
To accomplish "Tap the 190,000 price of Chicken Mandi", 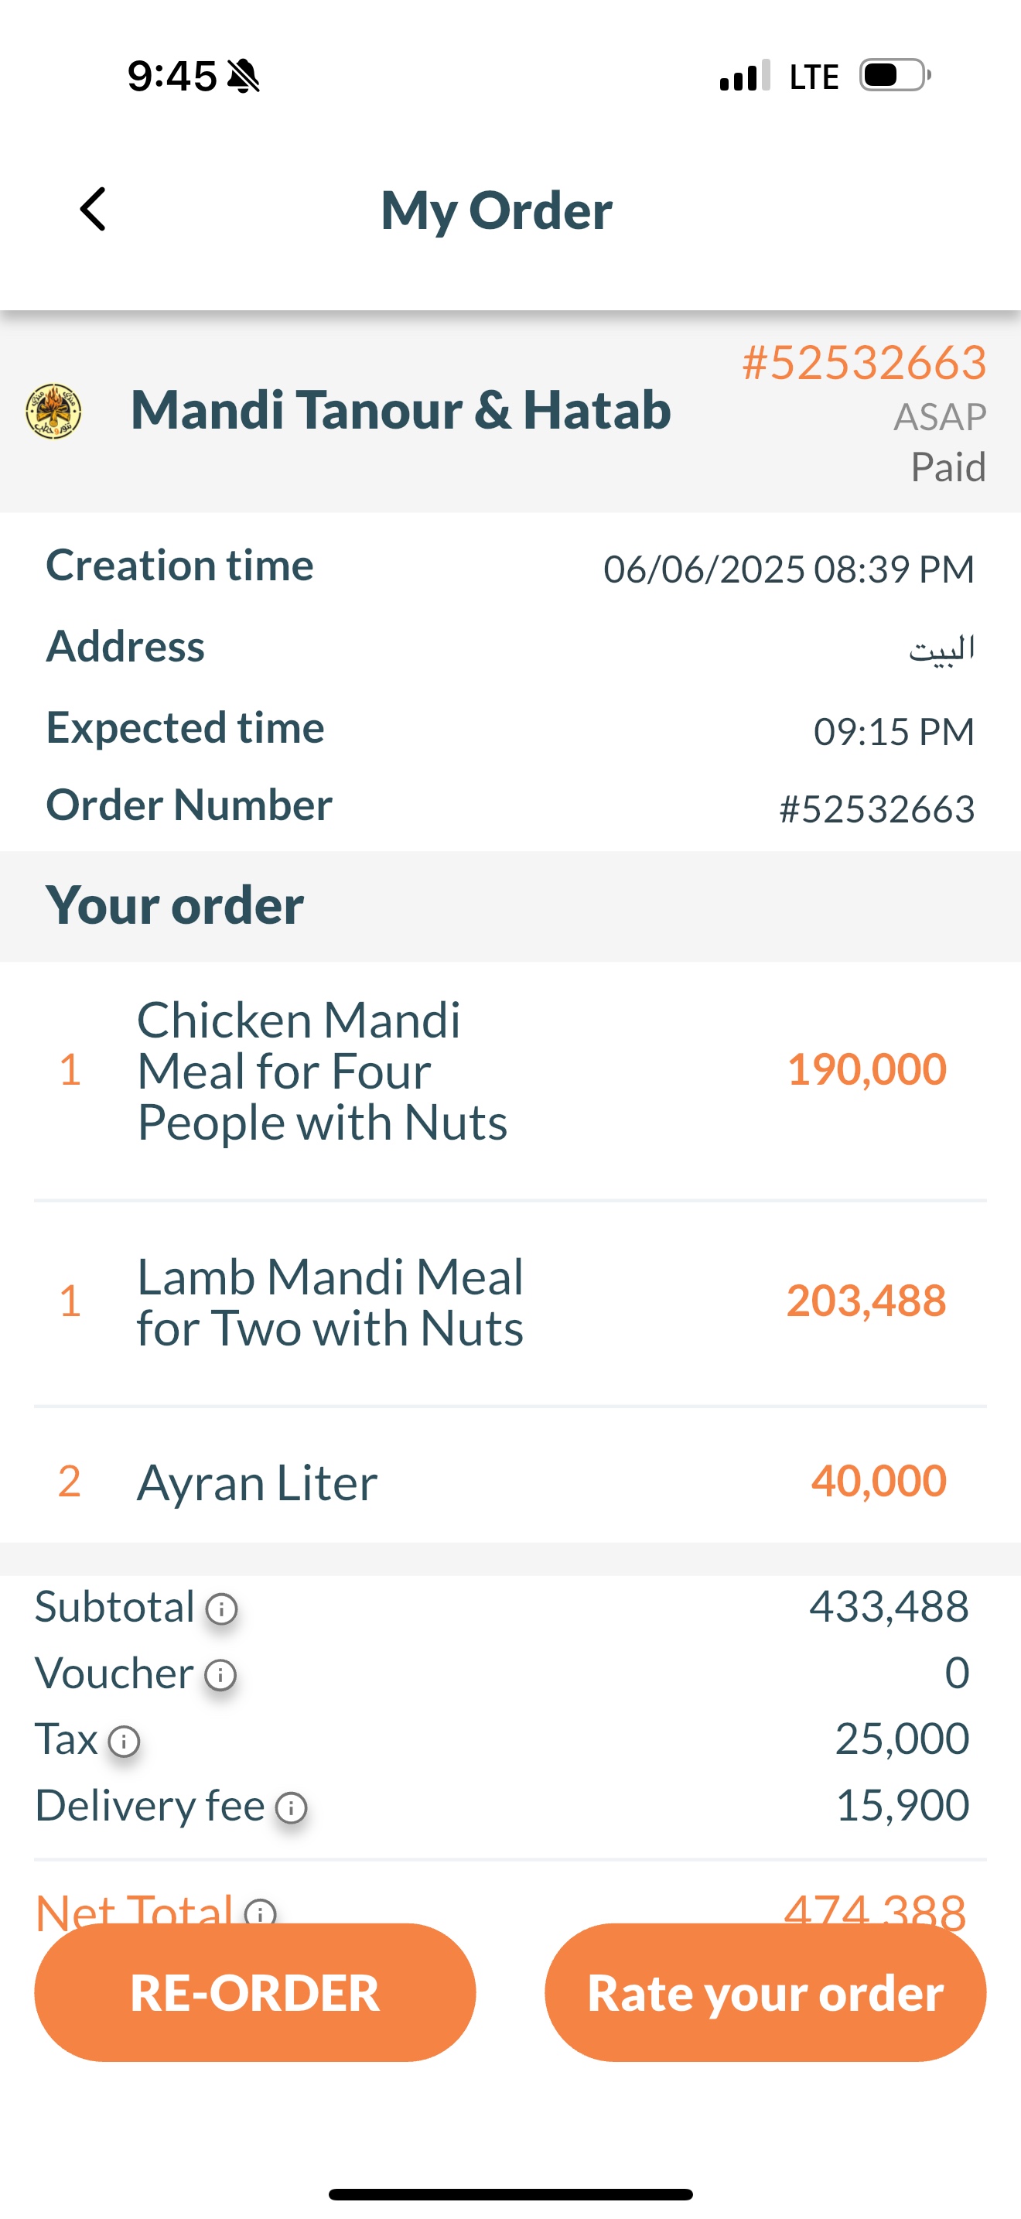I will click(x=866, y=1069).
